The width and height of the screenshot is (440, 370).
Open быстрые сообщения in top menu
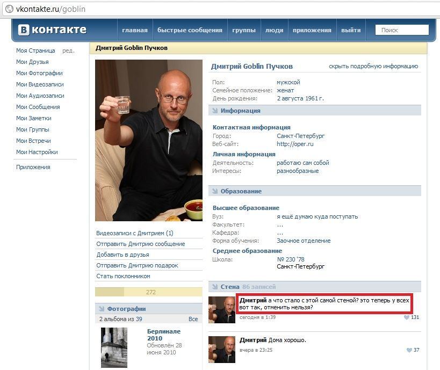click(x=190, y=30)
